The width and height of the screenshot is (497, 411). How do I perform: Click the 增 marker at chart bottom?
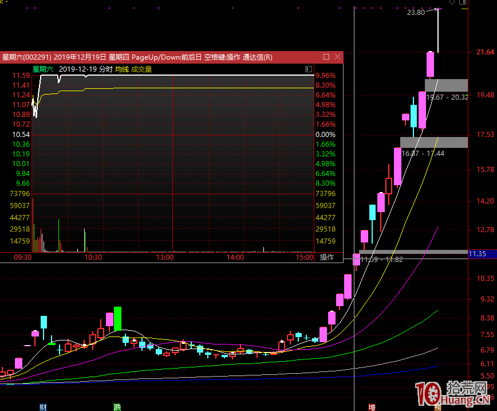[x=372, y=407]
